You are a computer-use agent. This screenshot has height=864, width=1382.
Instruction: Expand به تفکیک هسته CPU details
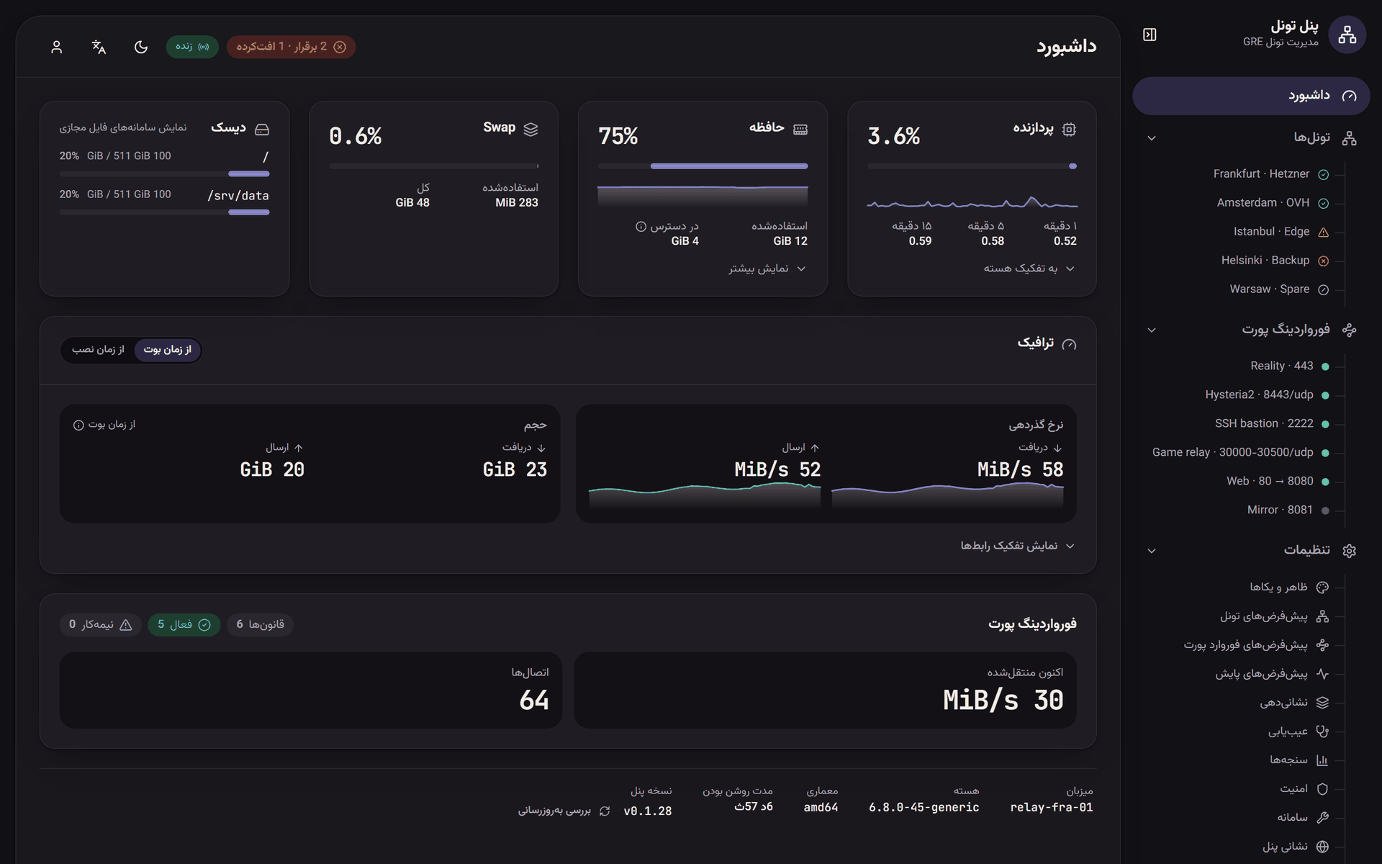(x=1029, y=269)
